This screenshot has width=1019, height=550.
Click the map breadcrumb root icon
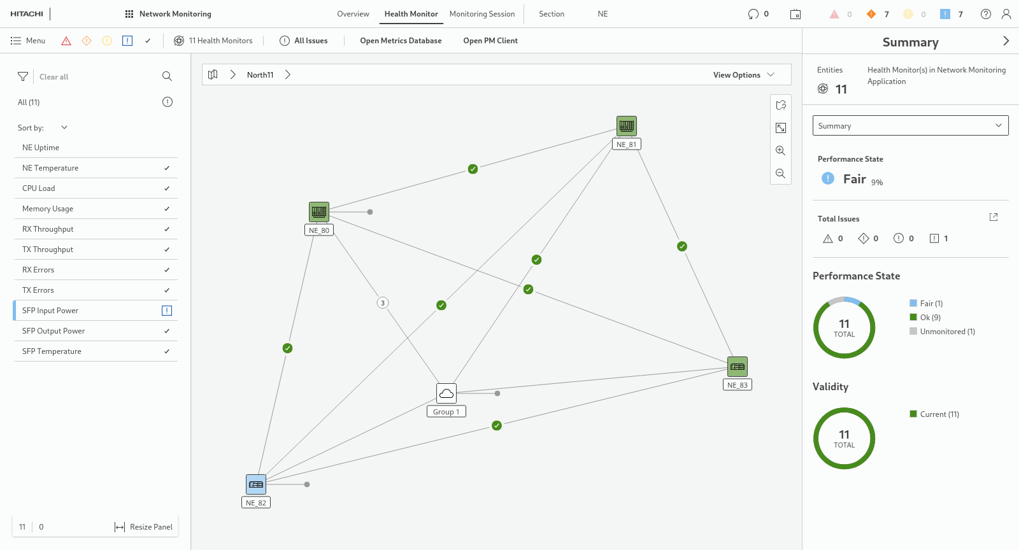pos(213,74)
